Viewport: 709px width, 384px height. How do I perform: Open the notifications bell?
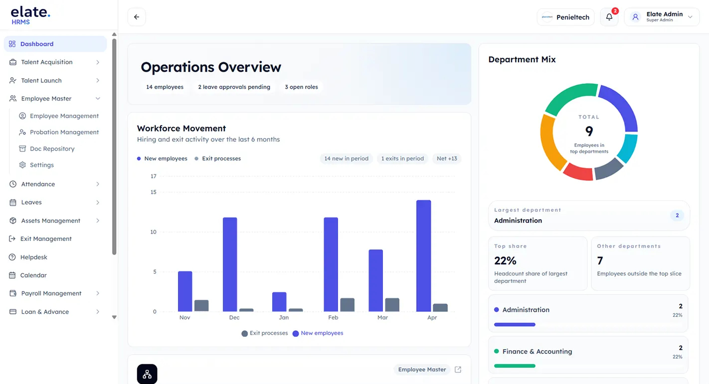click(609, 17)
